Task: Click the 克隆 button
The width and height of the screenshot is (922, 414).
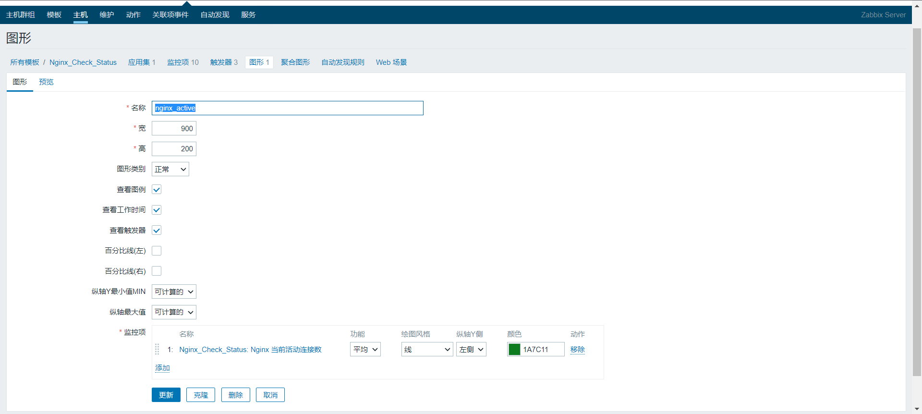Action: pos(201,395)
